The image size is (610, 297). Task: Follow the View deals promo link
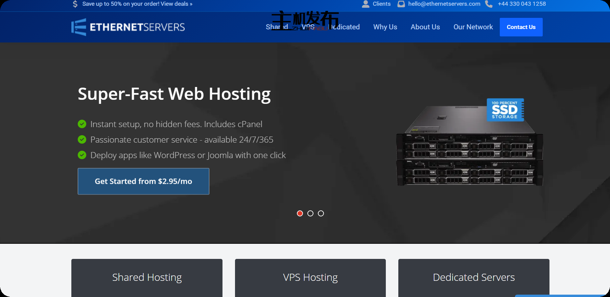[x=176, y=4]
